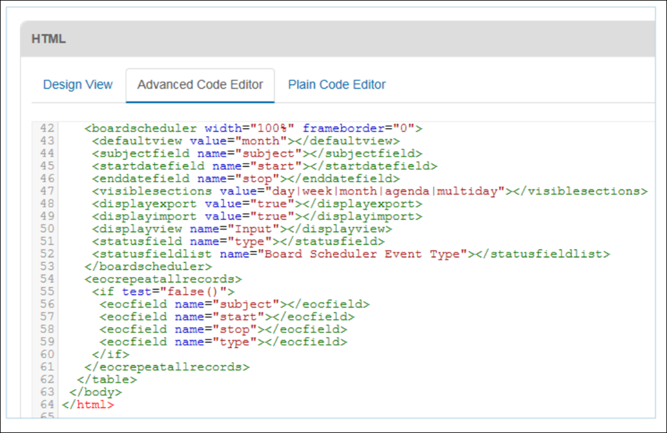
Task: Switch to the Plain Code Editor tab
Action: point(336,85)
